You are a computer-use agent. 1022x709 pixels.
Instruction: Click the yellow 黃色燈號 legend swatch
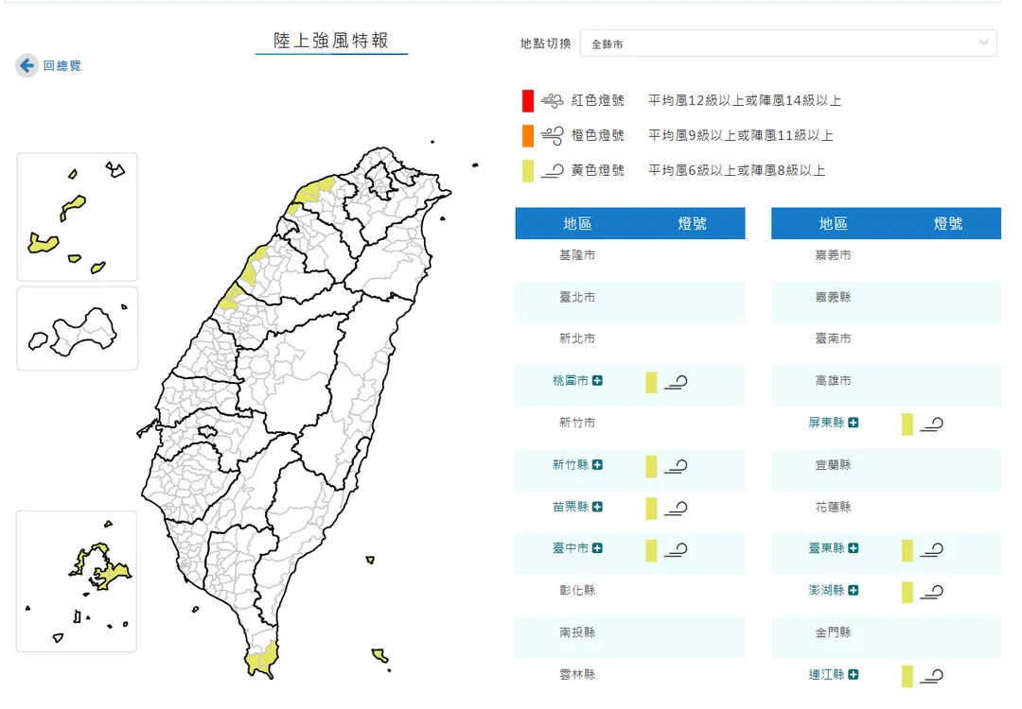[x=528, y=170]
